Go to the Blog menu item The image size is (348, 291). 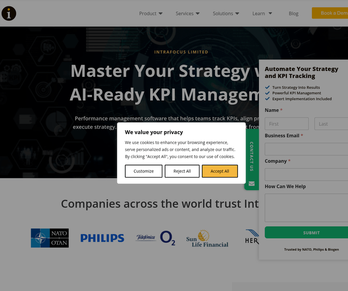tap(293, 13)
